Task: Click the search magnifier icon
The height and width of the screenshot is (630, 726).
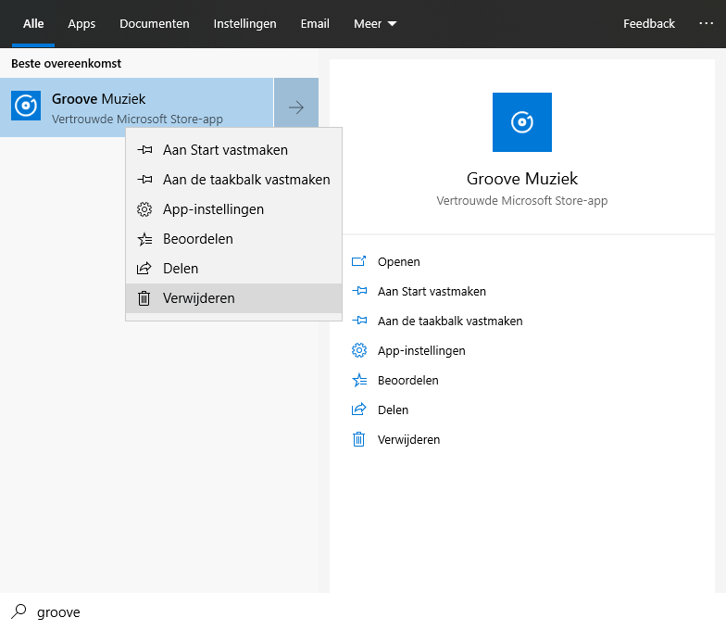Action: point(19,611)
